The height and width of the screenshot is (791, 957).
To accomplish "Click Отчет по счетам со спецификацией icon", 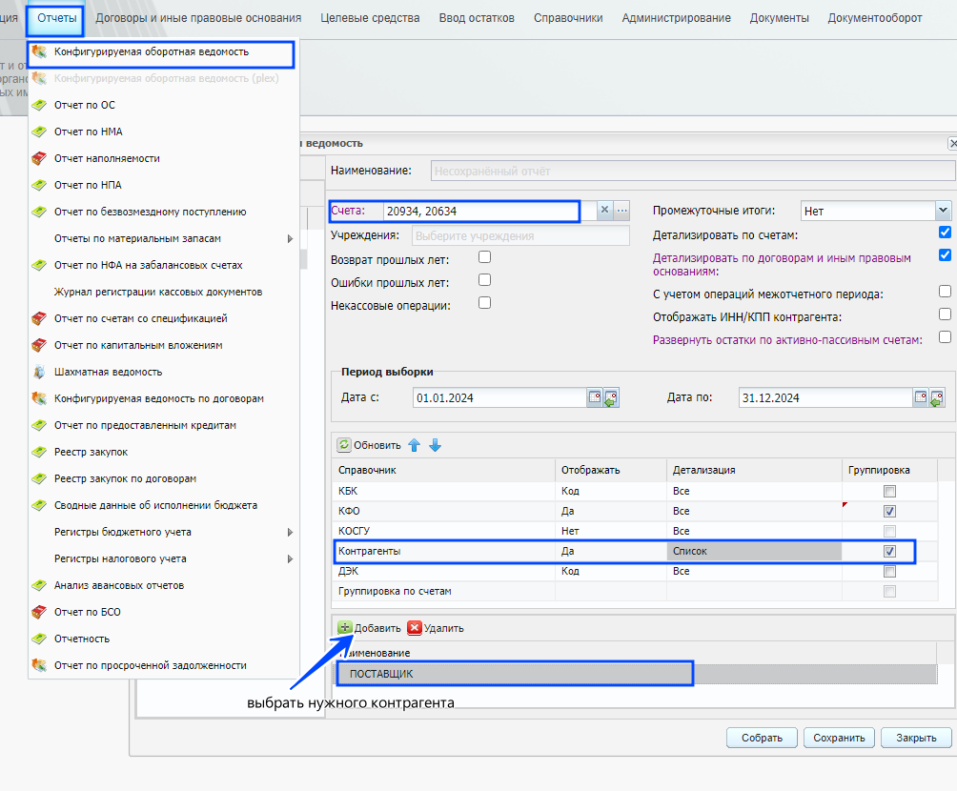I will tap(39, 318).
